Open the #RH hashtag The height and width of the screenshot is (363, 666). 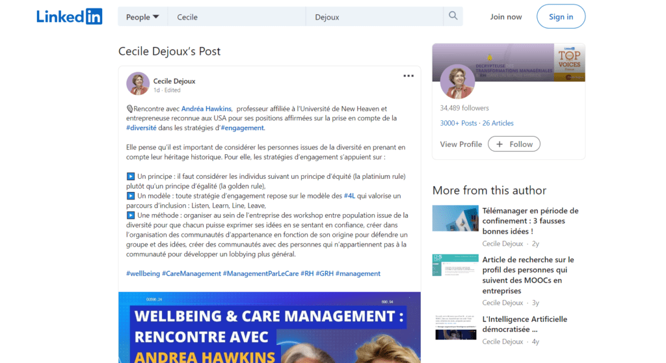(x=307, y=273)
